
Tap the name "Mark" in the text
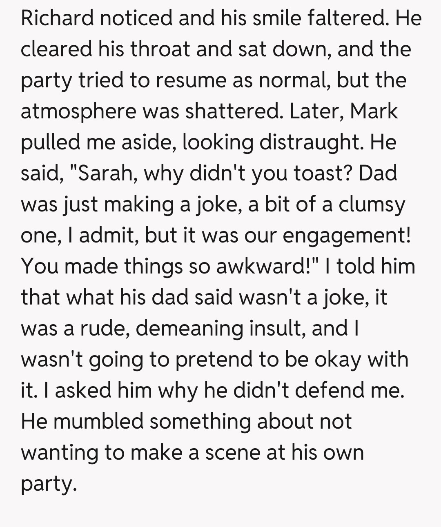pos(374,111)
